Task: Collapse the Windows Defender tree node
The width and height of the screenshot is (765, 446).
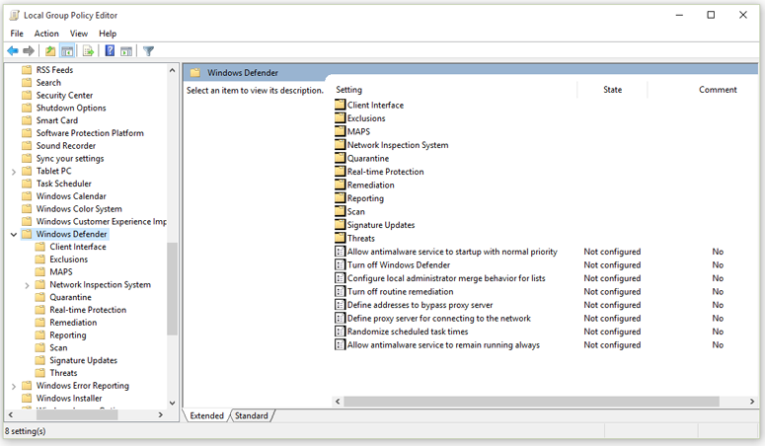Action: (13, 235)
